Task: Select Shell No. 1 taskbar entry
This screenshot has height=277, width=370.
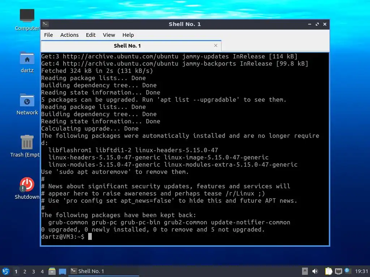Action: [x=104, y=271]
